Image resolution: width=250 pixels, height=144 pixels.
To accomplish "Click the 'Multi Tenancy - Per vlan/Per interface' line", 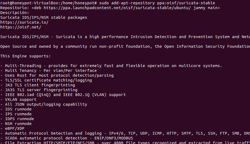I will click(x=49, y=71).
